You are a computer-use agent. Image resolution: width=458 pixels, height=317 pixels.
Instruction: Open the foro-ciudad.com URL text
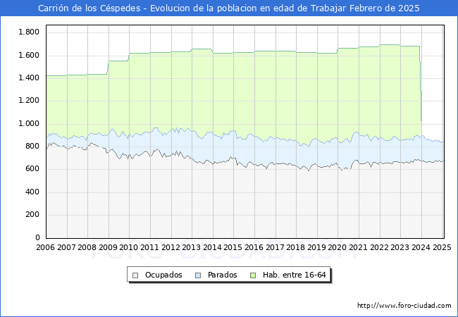point(404,306)
